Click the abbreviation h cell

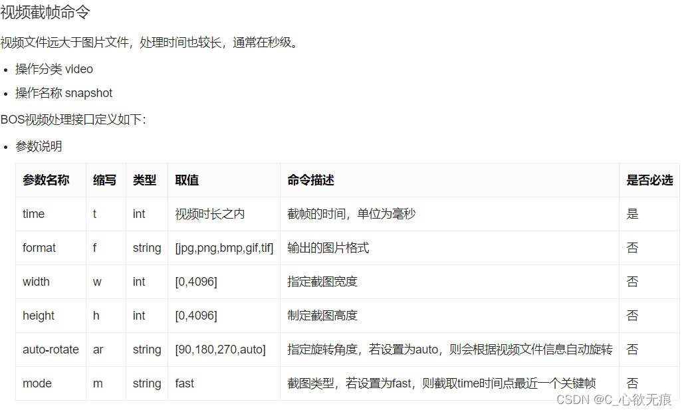(96, 316)
